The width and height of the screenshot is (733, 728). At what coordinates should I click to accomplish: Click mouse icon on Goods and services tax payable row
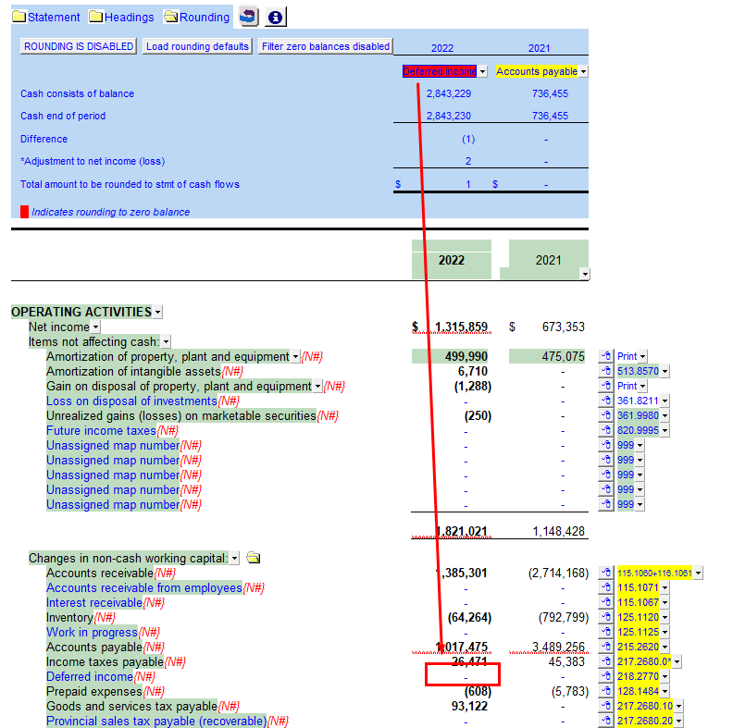coord(606,706)
